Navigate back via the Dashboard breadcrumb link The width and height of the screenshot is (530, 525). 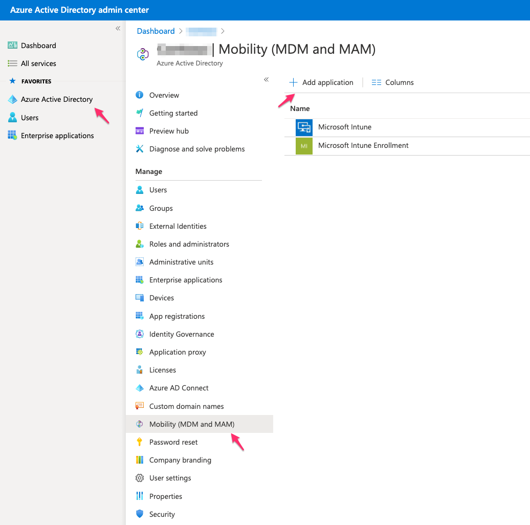[156, 31]
